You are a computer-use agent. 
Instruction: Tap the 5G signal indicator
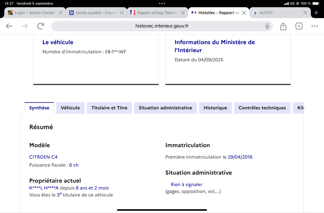coord(289,4)
